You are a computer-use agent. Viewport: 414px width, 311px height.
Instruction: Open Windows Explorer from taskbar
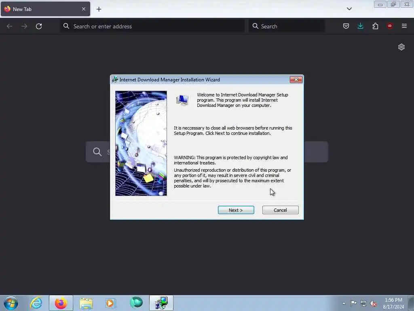point(86,303)
